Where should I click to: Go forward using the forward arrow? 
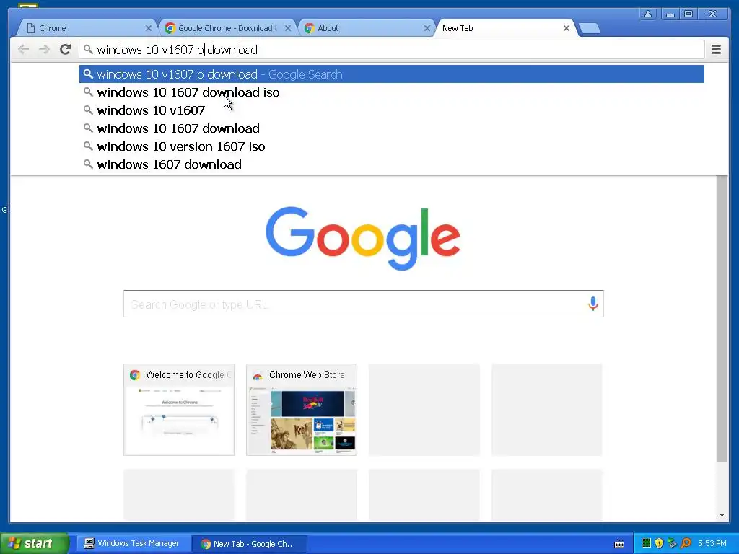[x=44, y=50]
